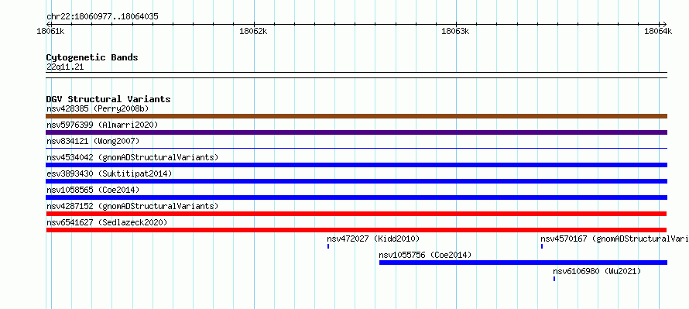This screenshot has height=309, width=689.
Task: Click the nsv6106980 (Wu2021) label
Action: [597, 271]
